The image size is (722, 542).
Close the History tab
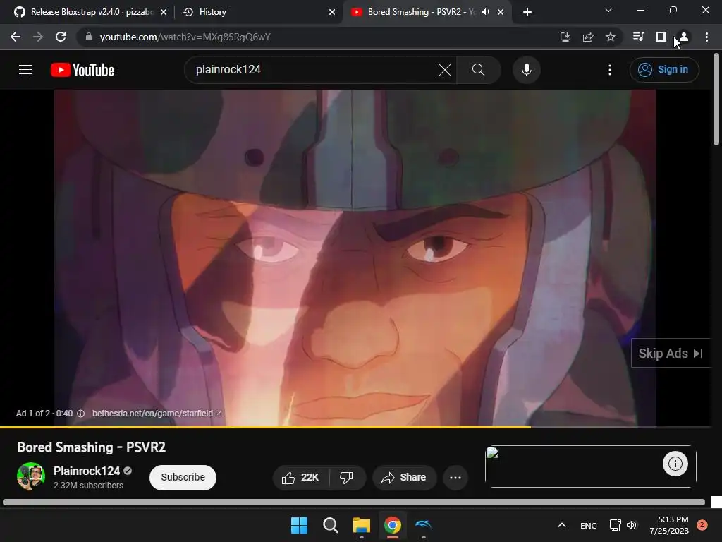pyautogui.click(x=332, y=12)
